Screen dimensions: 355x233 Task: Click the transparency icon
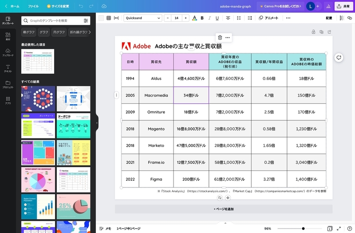tap(342, 18)
